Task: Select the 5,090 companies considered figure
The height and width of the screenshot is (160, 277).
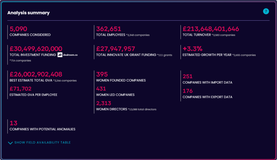Action: tap(18, 29)
